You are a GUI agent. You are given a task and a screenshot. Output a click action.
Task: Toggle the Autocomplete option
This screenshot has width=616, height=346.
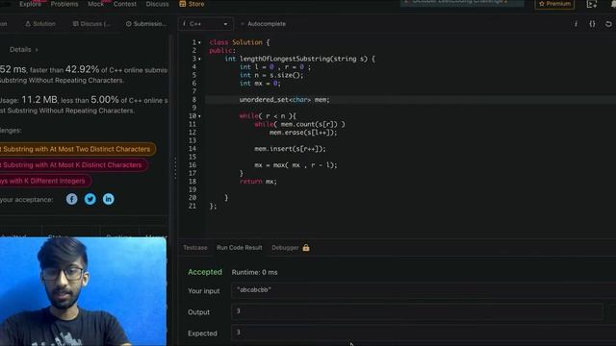click(263, 24)
